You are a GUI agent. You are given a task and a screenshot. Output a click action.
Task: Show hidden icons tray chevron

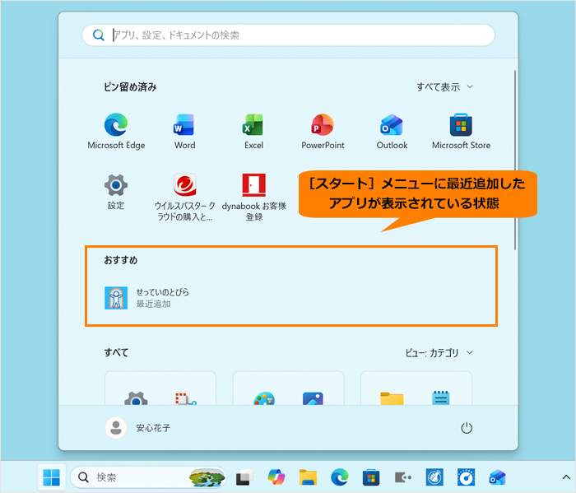tap(566, 477)
